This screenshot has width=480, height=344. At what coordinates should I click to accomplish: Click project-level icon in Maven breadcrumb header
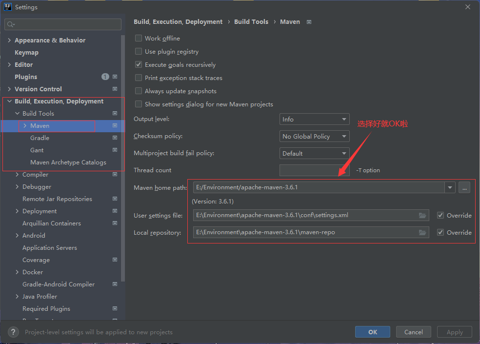[x=309, y=22]
